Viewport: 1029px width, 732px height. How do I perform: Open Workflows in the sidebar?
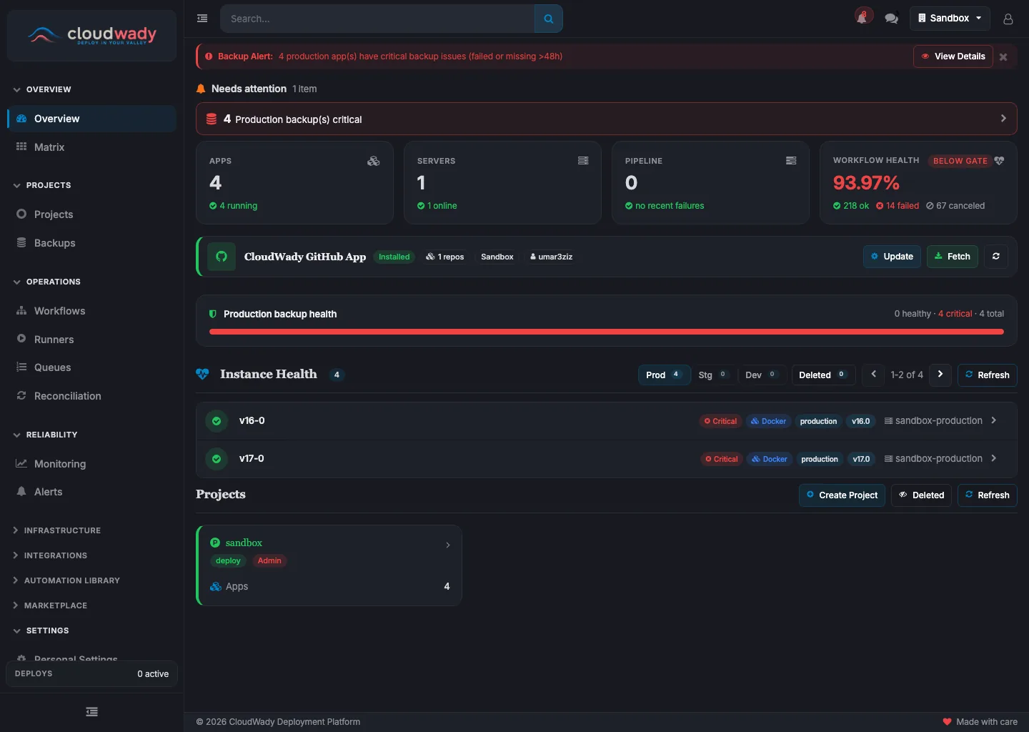91,311
